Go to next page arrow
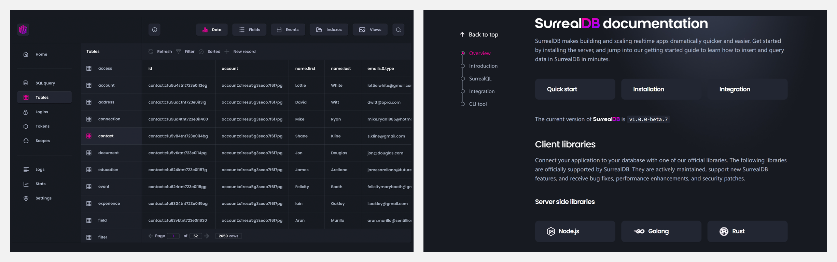 (x=207, y=236)
